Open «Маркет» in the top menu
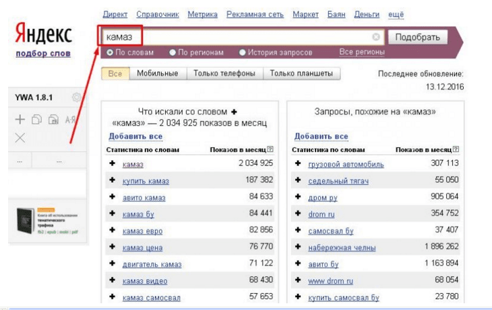492x310 pixels. tap(305, 14)
